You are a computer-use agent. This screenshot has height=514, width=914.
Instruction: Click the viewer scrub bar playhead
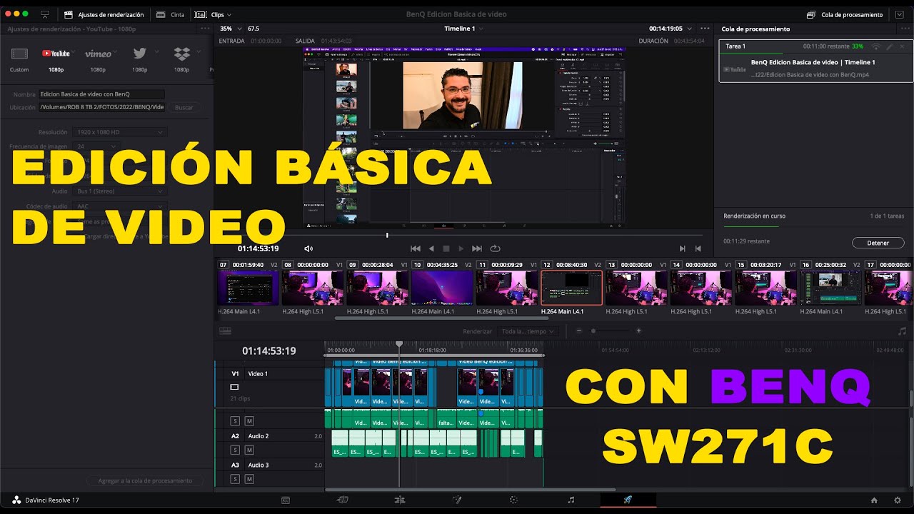pos(387,235)
